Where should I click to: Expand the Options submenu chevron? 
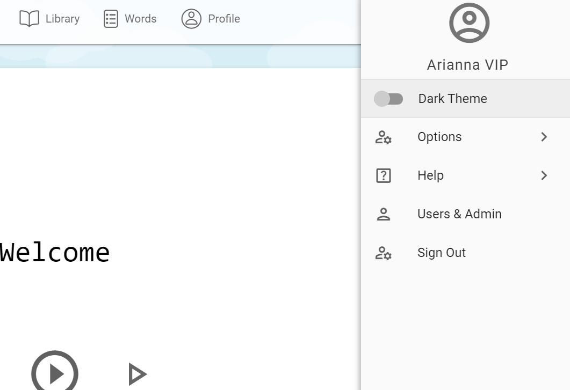point(544,137)
